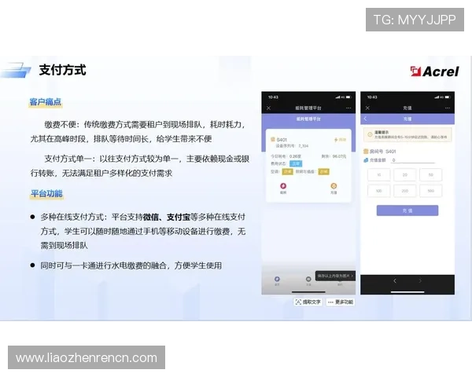
Task: Go back using chevron in purple 充值 header
Action: [x=366, y=119]
